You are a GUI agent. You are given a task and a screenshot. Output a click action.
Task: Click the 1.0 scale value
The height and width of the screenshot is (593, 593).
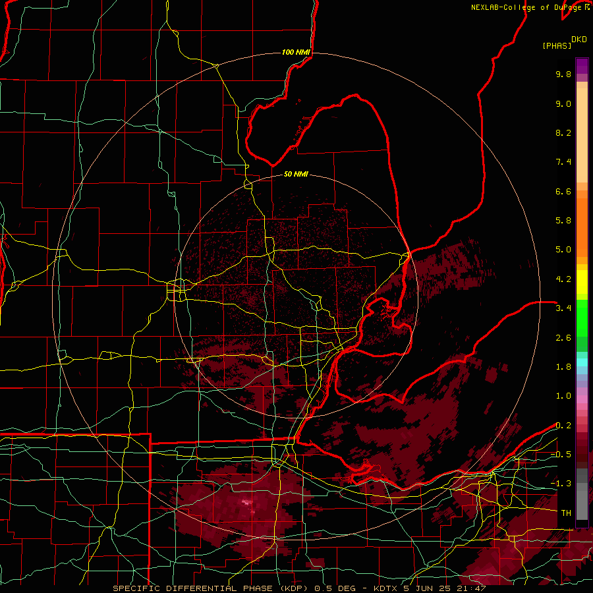pos(563,396)
